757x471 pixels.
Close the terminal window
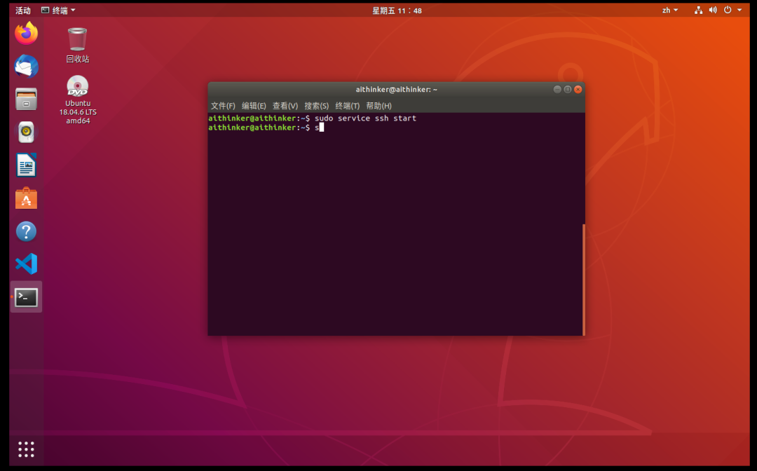point(578,89)
